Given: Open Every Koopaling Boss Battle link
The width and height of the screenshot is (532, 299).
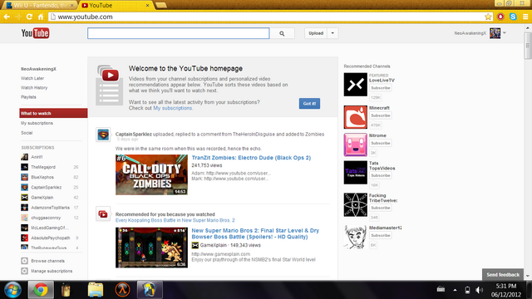Looking at the screenshot, I should point(175,220).
